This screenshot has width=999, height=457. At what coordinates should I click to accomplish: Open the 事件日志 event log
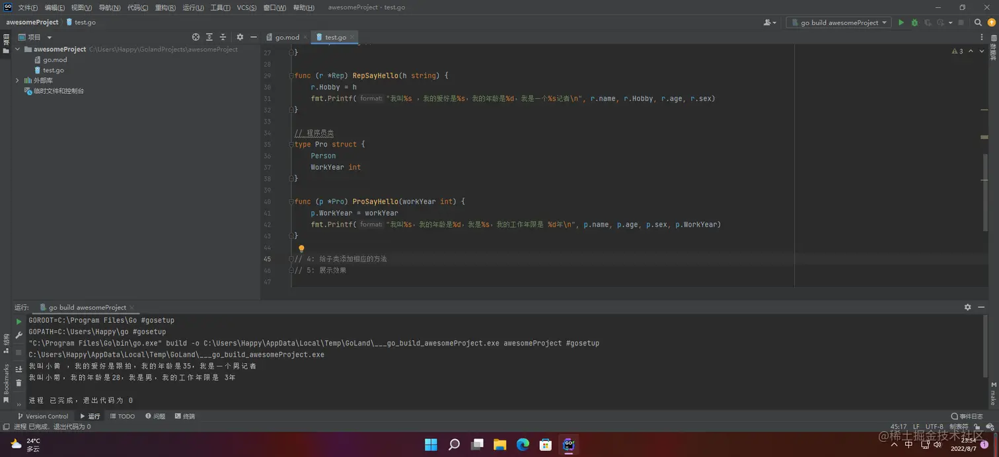967,416
